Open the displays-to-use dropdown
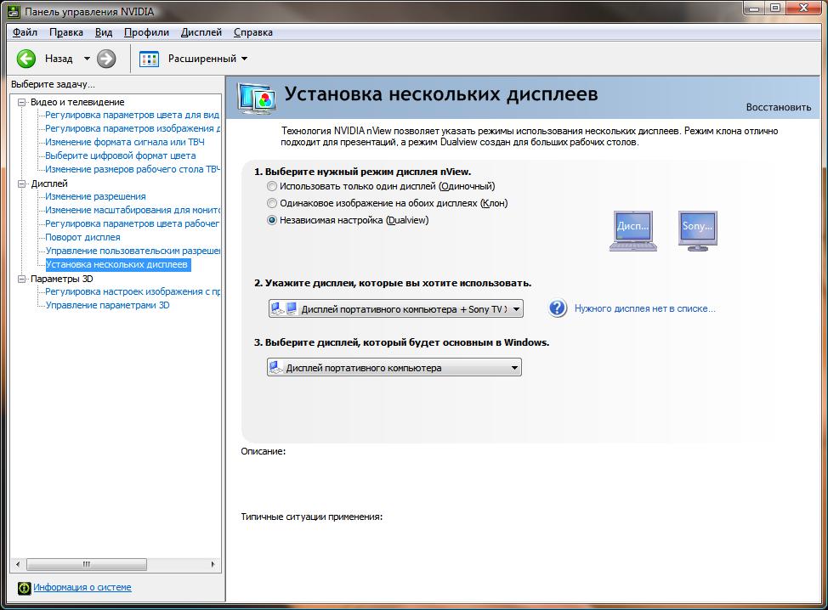Viewport: 828px width, 610px height. (396, 308)
